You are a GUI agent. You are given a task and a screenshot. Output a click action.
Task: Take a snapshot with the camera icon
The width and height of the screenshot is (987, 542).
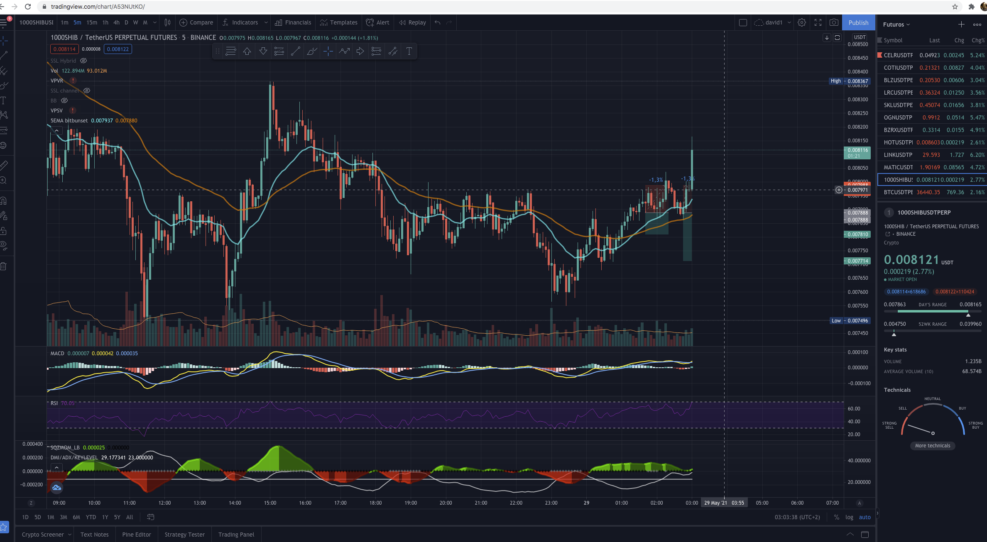point(834,22)
